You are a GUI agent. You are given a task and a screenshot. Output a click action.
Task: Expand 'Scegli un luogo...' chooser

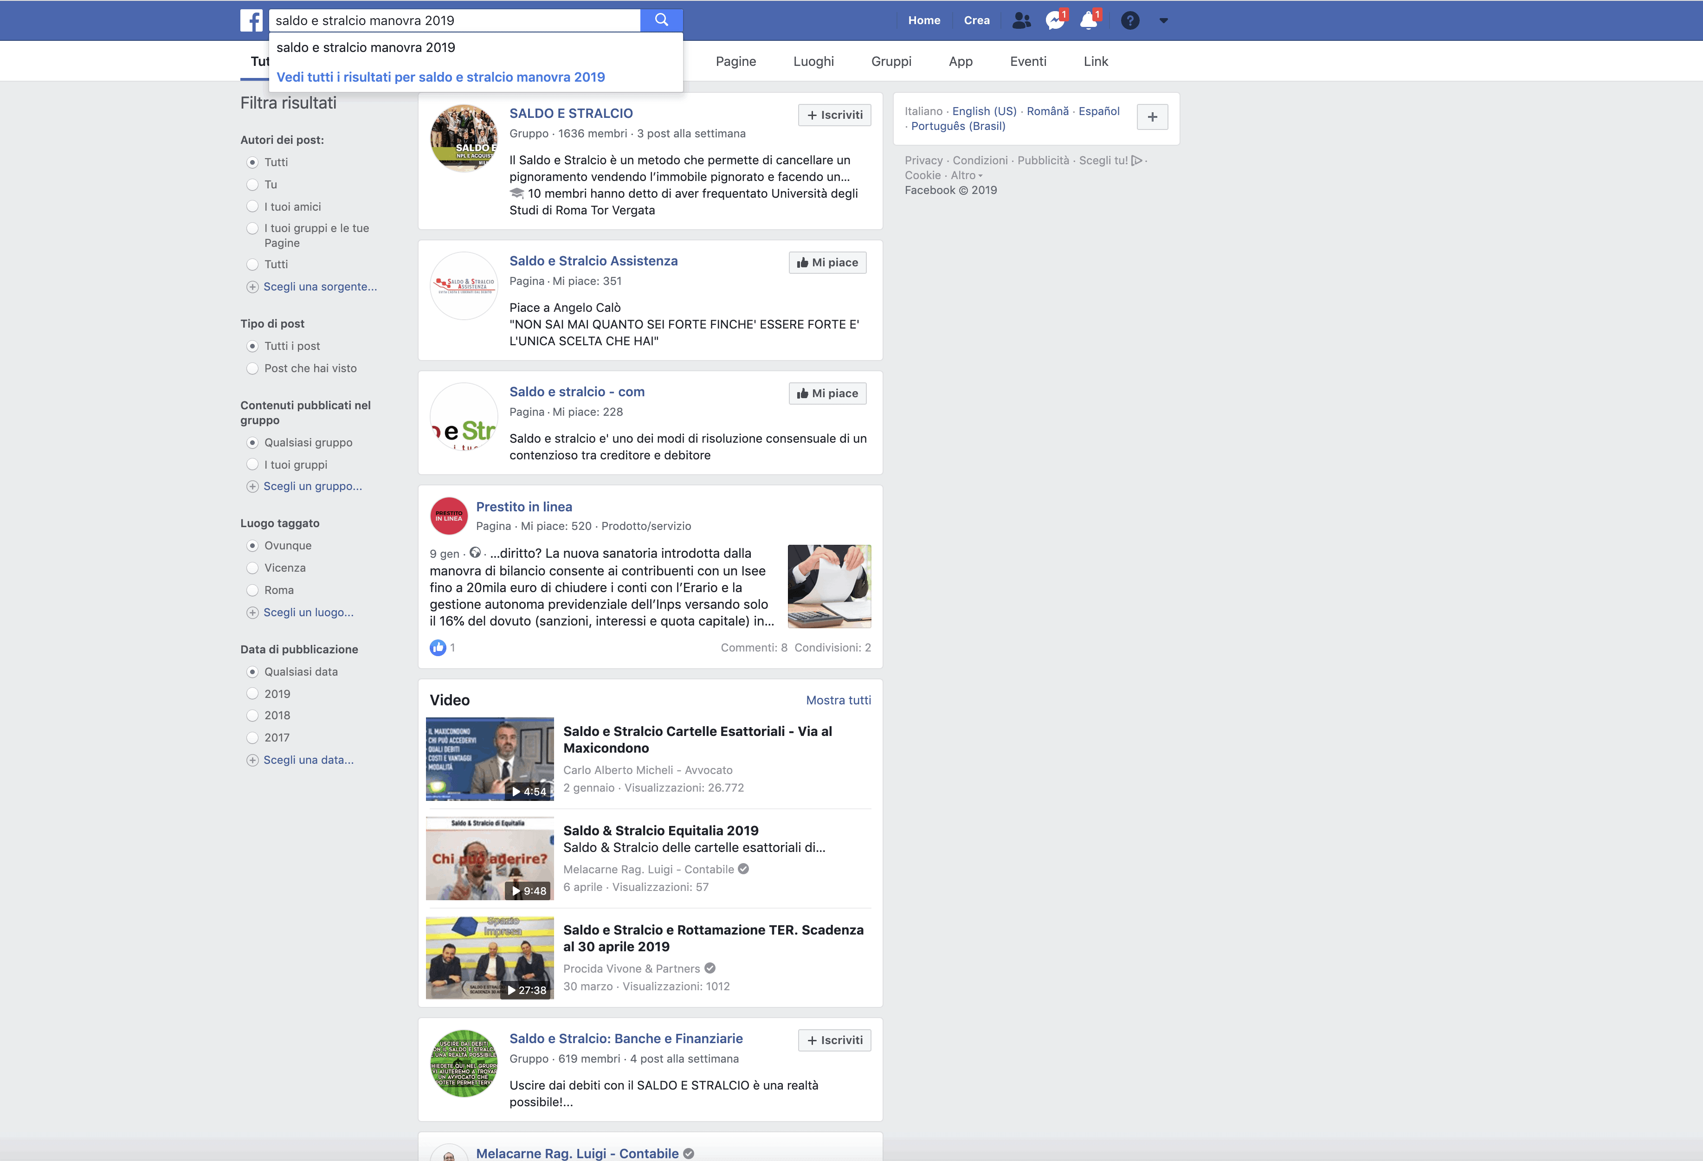309,613
